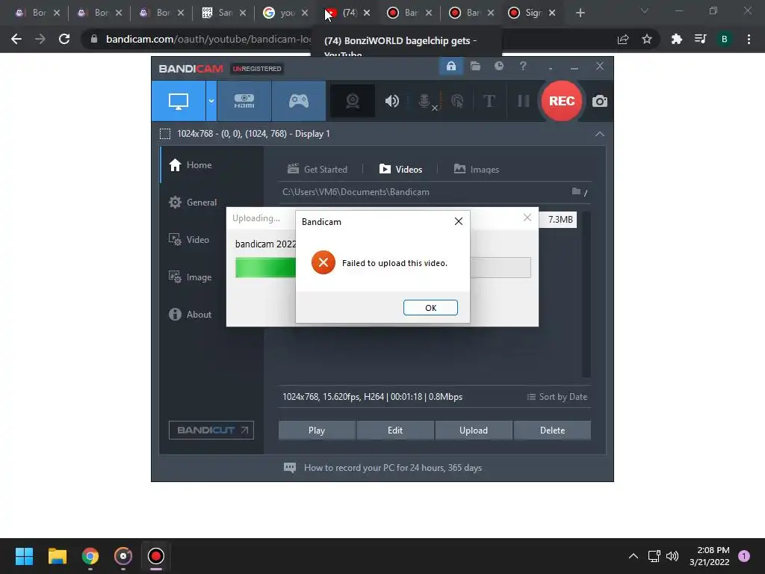This screenshot has height=574, width=765.
Task: Switch to Videos tab
Action: 400,170
